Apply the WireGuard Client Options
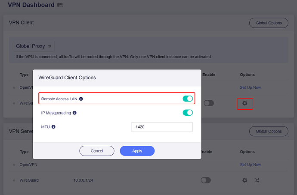 click(137, 151)
